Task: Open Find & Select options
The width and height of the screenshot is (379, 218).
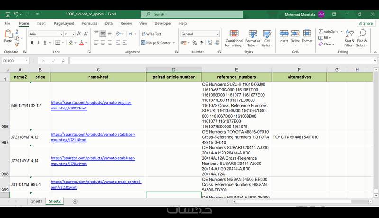Action: tap(362, 39)
